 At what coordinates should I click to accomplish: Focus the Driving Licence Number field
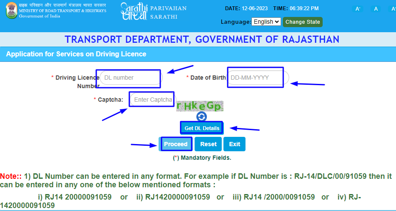pos(131,78)
